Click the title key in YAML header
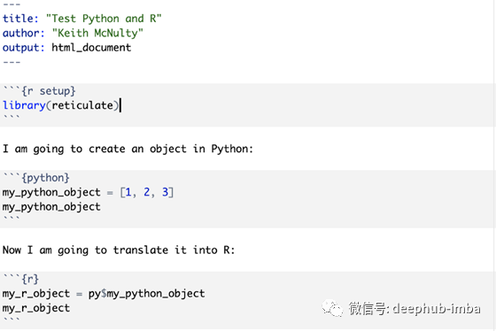This screenshot has height=331, width=496. click(20, 19)
